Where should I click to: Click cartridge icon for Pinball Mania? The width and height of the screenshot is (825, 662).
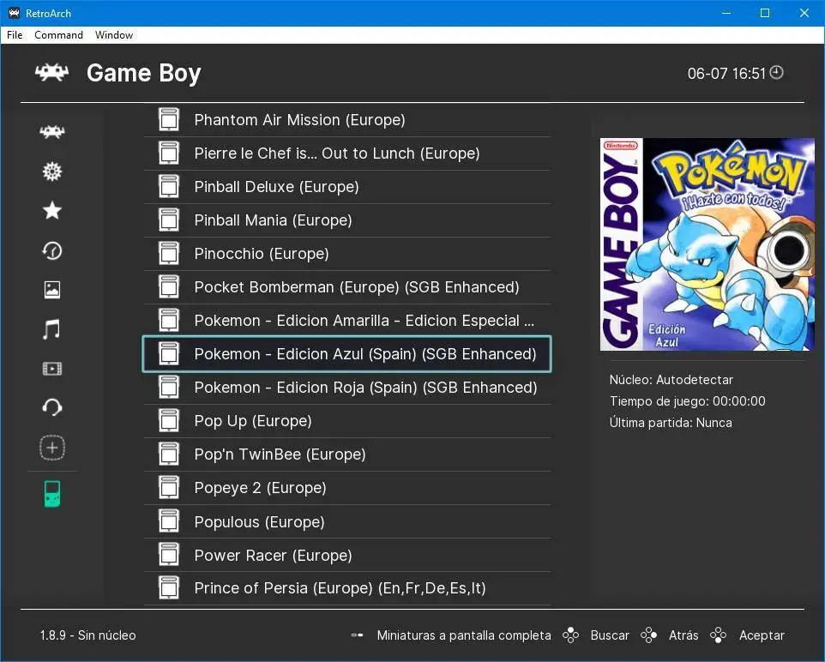tap(169, 220)
